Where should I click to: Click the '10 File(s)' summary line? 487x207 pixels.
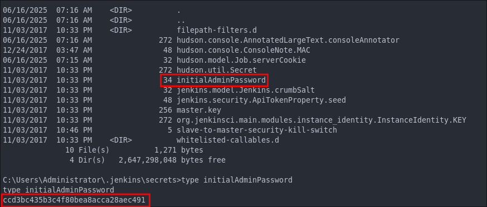click(87, 150)
